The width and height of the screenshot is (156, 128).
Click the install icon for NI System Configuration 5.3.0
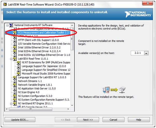15,96
